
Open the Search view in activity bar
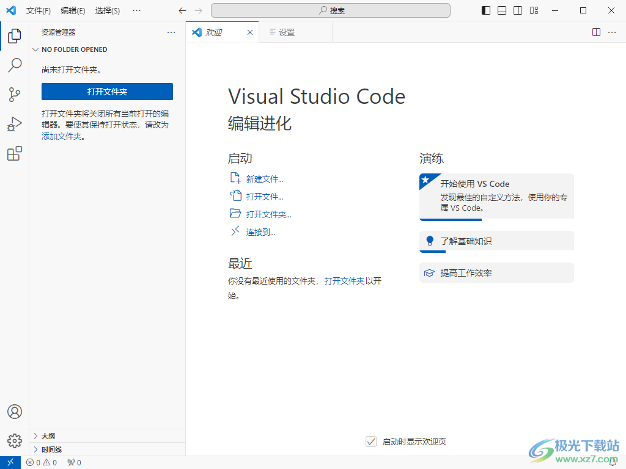[x=15, y=65]
